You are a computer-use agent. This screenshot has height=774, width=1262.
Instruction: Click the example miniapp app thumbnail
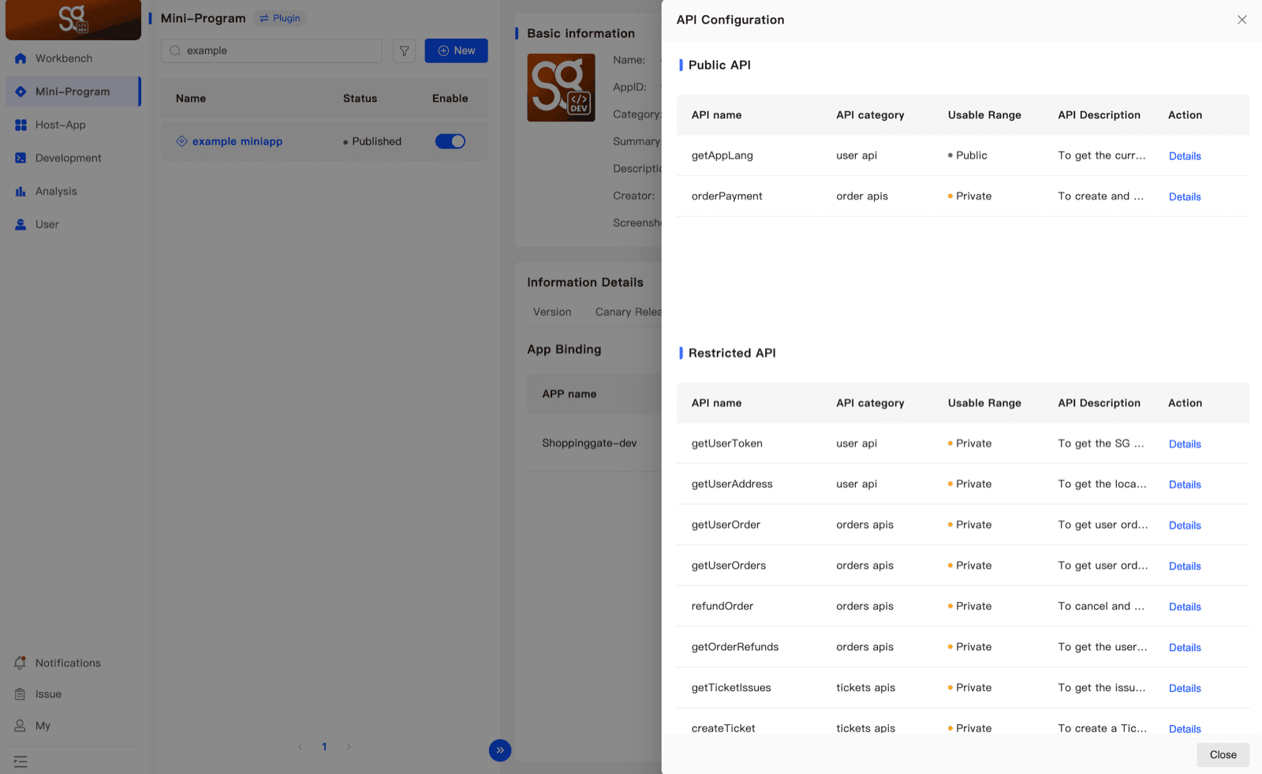point(561,88)
